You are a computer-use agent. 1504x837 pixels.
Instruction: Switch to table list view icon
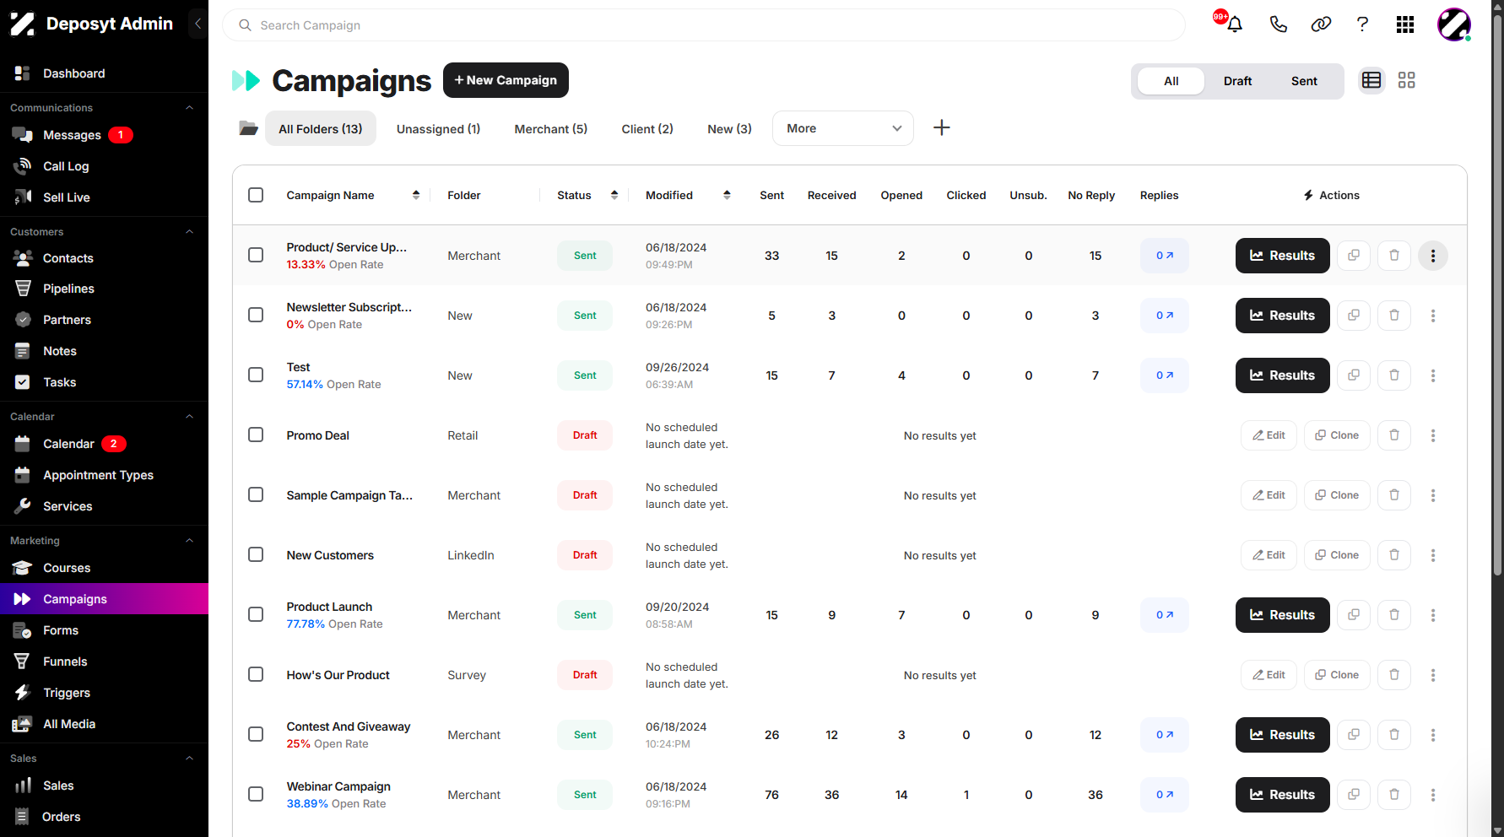(1371, 80)
